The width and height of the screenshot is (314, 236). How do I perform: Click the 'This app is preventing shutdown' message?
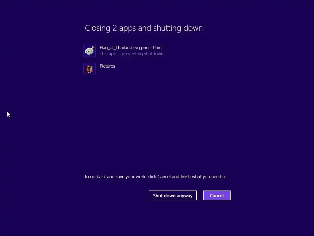pyautogui.click(x=132, y=54)
